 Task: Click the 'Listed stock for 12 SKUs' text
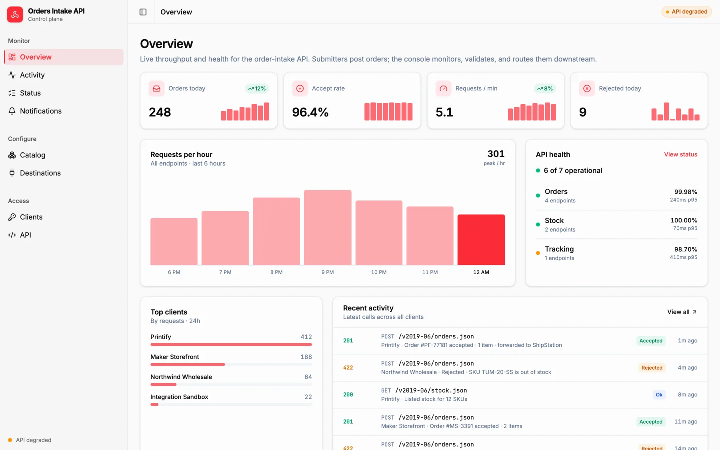(436, 399)
